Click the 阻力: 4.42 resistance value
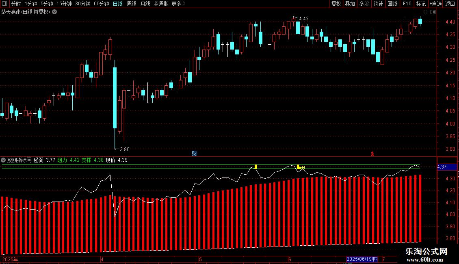This screenshot has height=264, width=459. [68, 160]
